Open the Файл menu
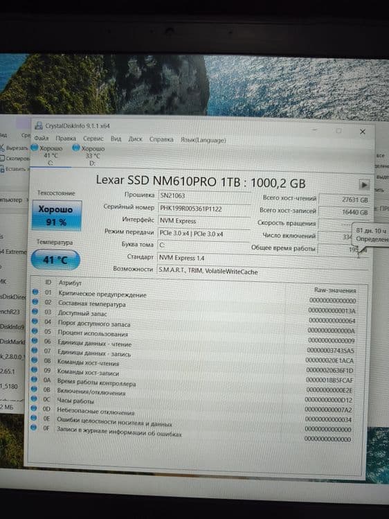The width and height of the screenshot is (389, 519). click(x=42, y=138)
